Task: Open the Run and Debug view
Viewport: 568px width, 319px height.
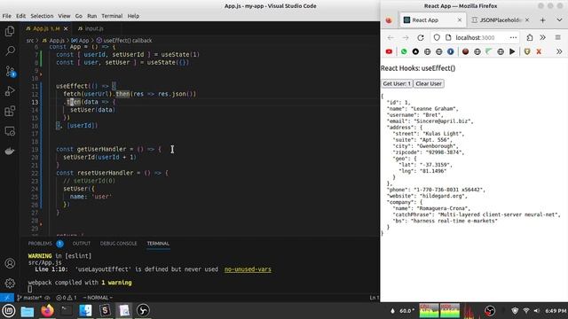Action: tap(10, 90)
